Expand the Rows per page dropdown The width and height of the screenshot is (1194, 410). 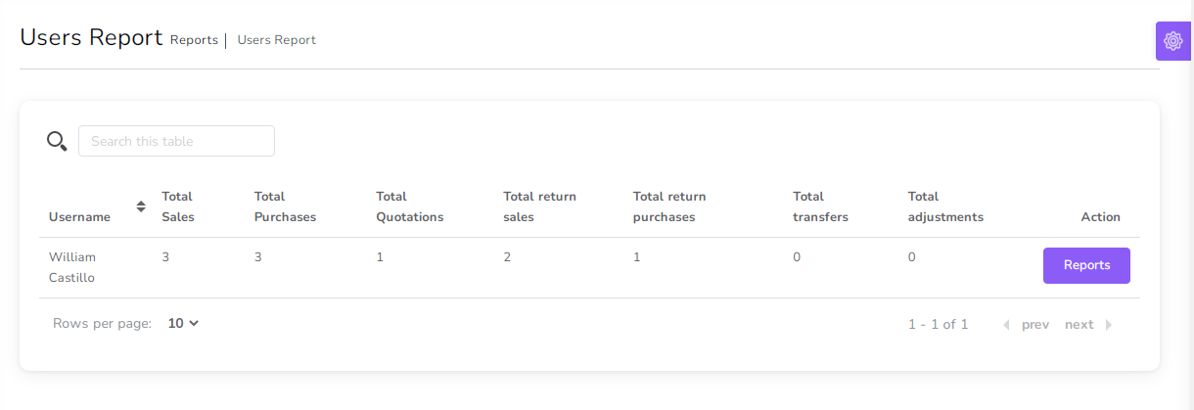coord(183,323)
